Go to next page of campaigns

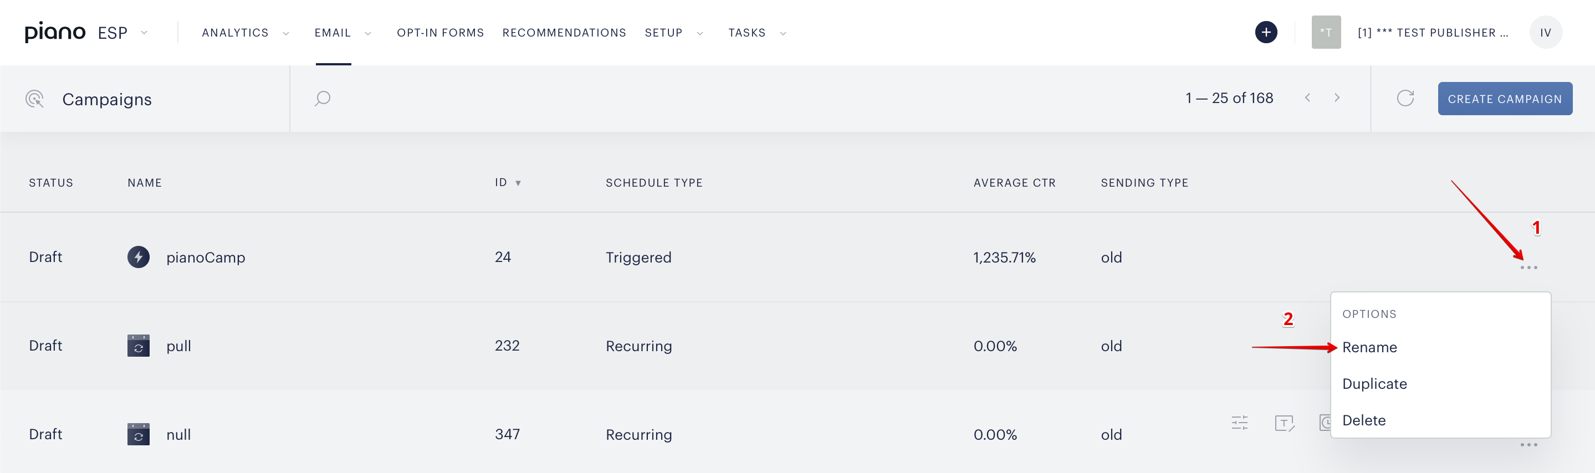tap(1337, 98)
